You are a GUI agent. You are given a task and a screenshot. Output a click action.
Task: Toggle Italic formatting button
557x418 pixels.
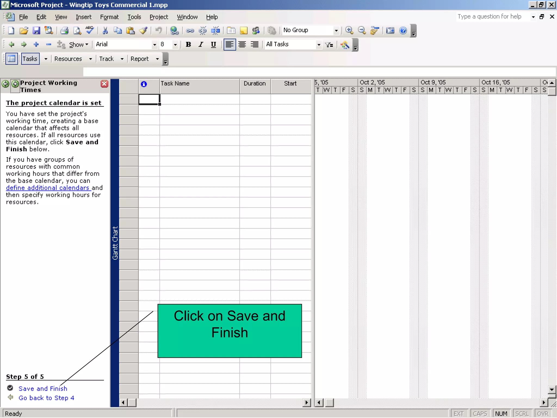[x=201, y=45]
